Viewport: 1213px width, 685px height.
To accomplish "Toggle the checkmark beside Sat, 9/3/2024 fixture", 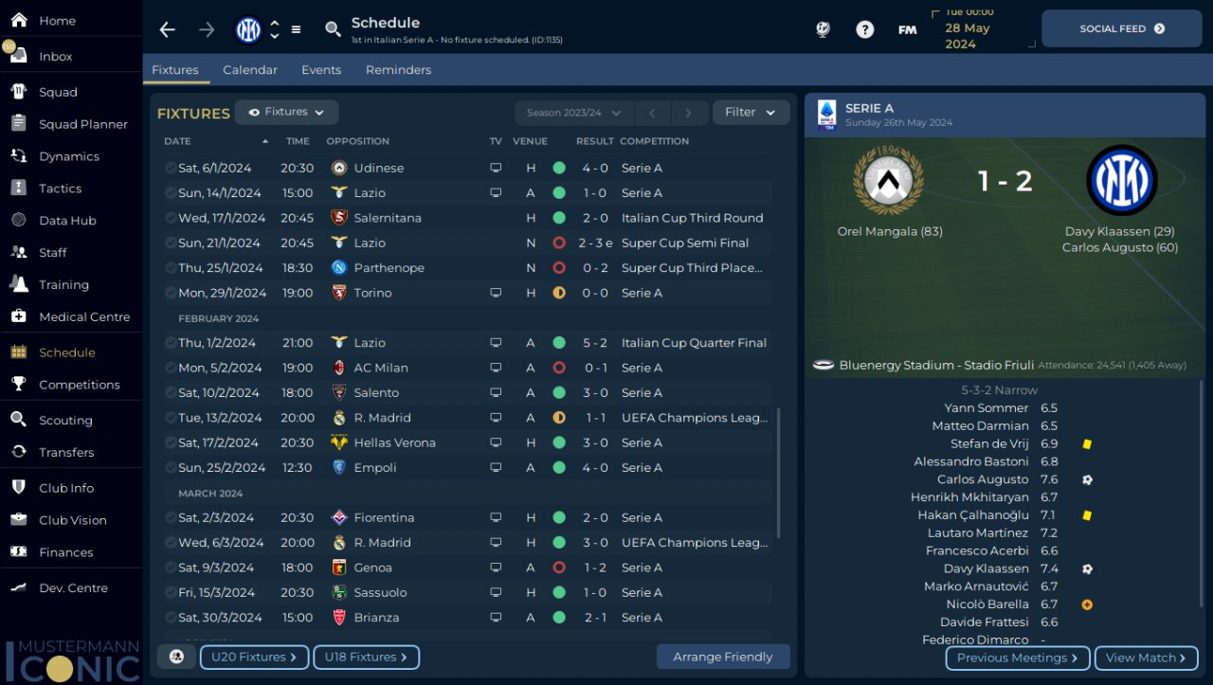I will click(171, 568).
